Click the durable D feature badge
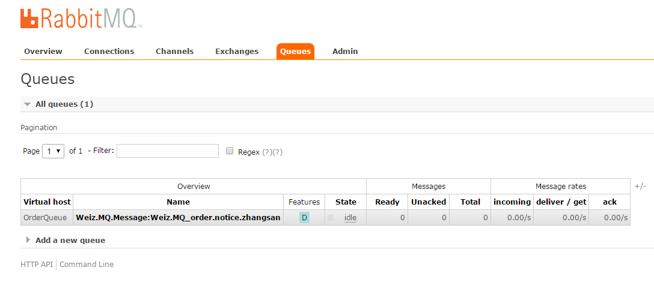Viewport: 654px width, 285px height. tap(305, 217)
